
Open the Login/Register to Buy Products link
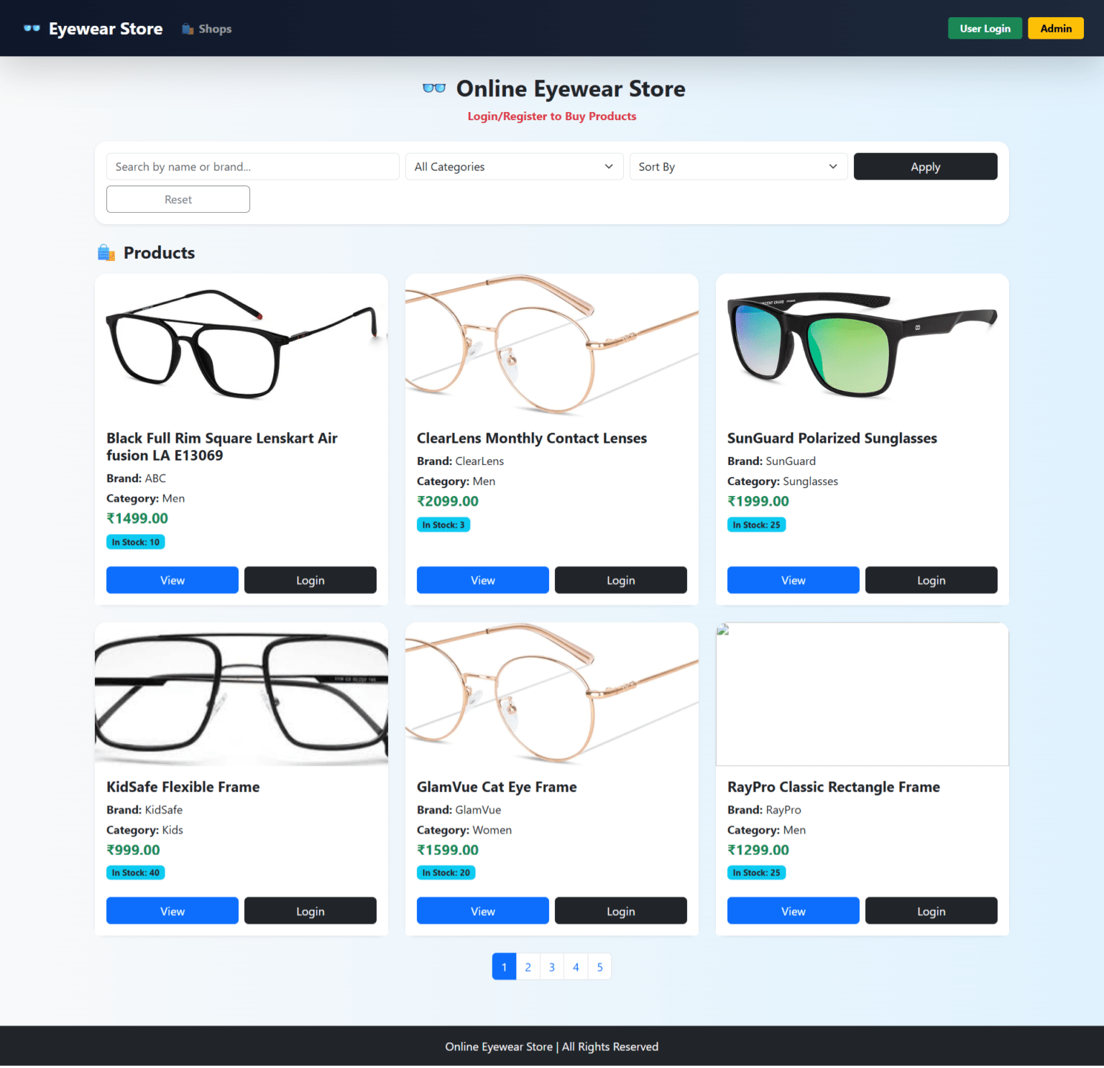(551, 116)
